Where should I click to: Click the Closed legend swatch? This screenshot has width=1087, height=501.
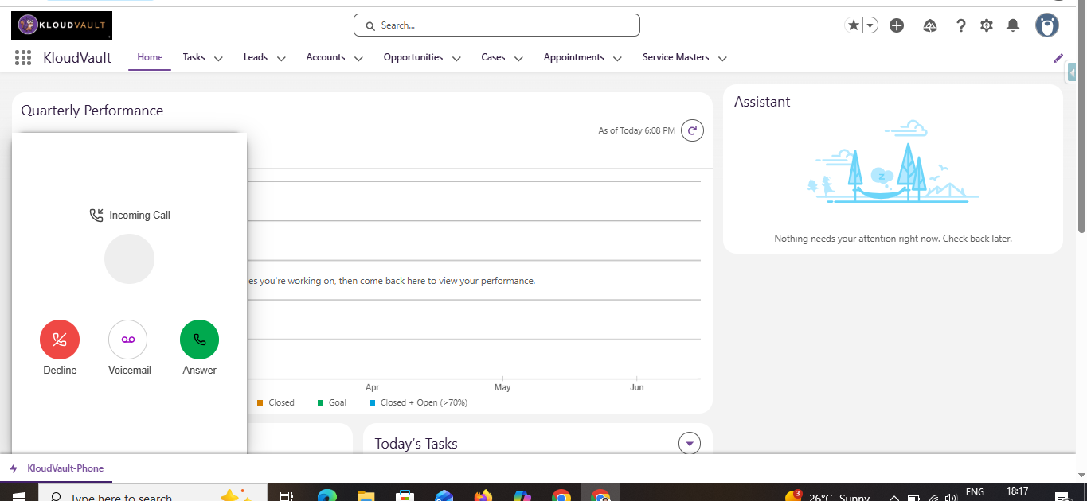[260, 403]
